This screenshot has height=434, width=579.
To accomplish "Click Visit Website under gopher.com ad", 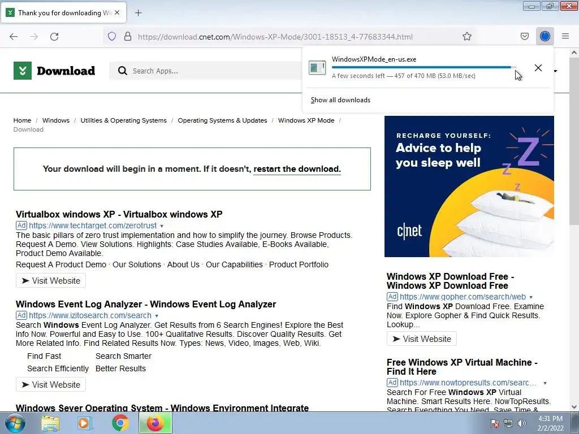I will tap(422, 339).
